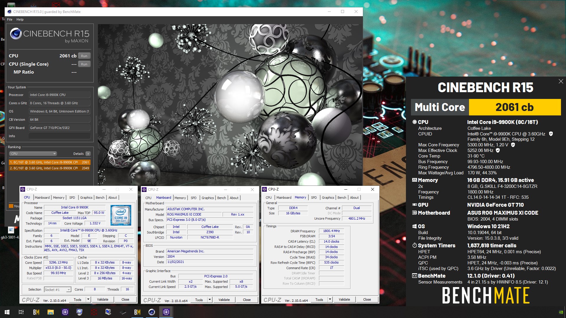Click the DRAM Frequency value 1800.4 MHz
This screenshot has height=318, width=566.
331,231
